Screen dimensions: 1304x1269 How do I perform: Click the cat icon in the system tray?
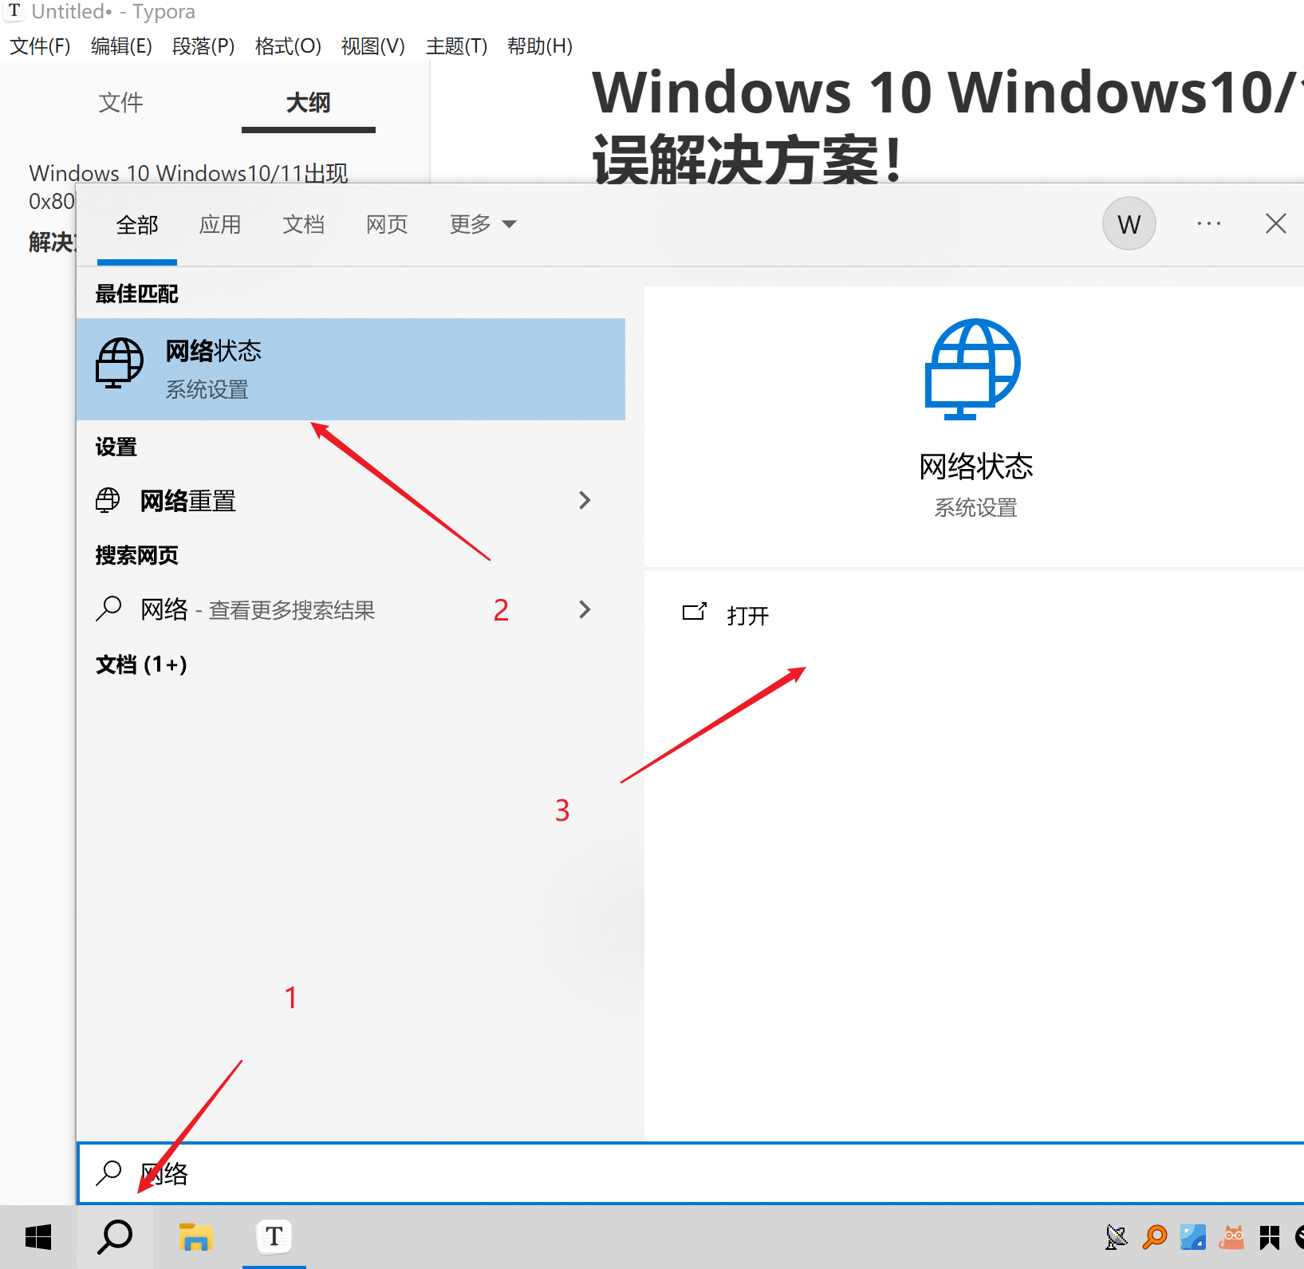1232,1237
